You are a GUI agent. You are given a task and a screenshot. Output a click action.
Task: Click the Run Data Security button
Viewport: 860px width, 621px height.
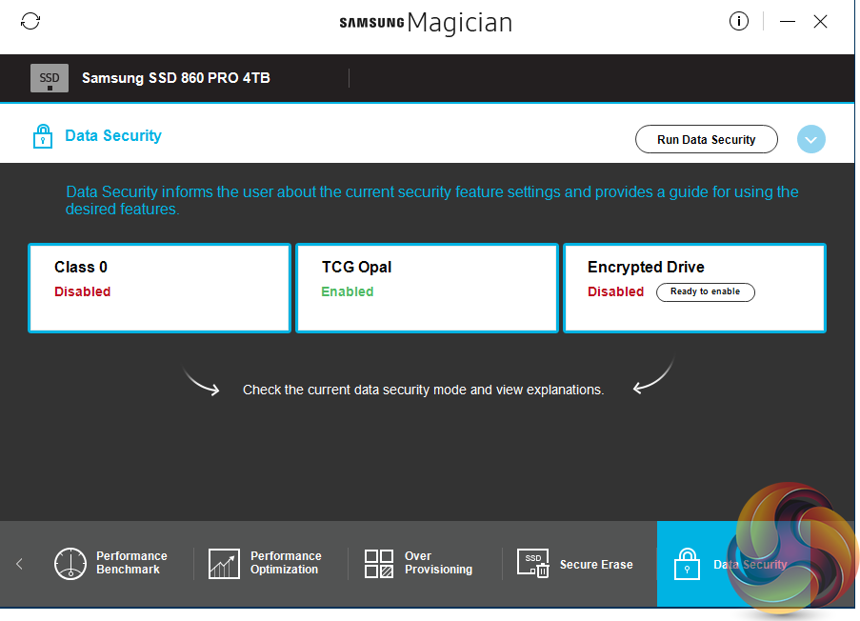tap(707, 139)
